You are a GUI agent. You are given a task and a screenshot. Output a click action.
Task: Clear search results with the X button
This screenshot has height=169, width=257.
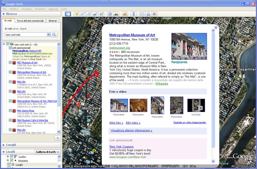tap(57, 138)
